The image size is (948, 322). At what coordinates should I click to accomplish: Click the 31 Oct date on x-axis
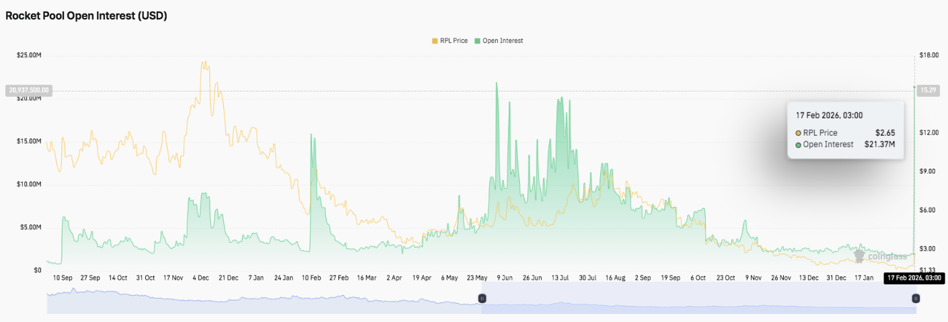[x=145, y=278]
